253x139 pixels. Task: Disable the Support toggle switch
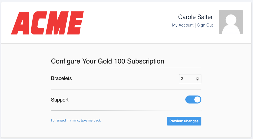[193, 99]
